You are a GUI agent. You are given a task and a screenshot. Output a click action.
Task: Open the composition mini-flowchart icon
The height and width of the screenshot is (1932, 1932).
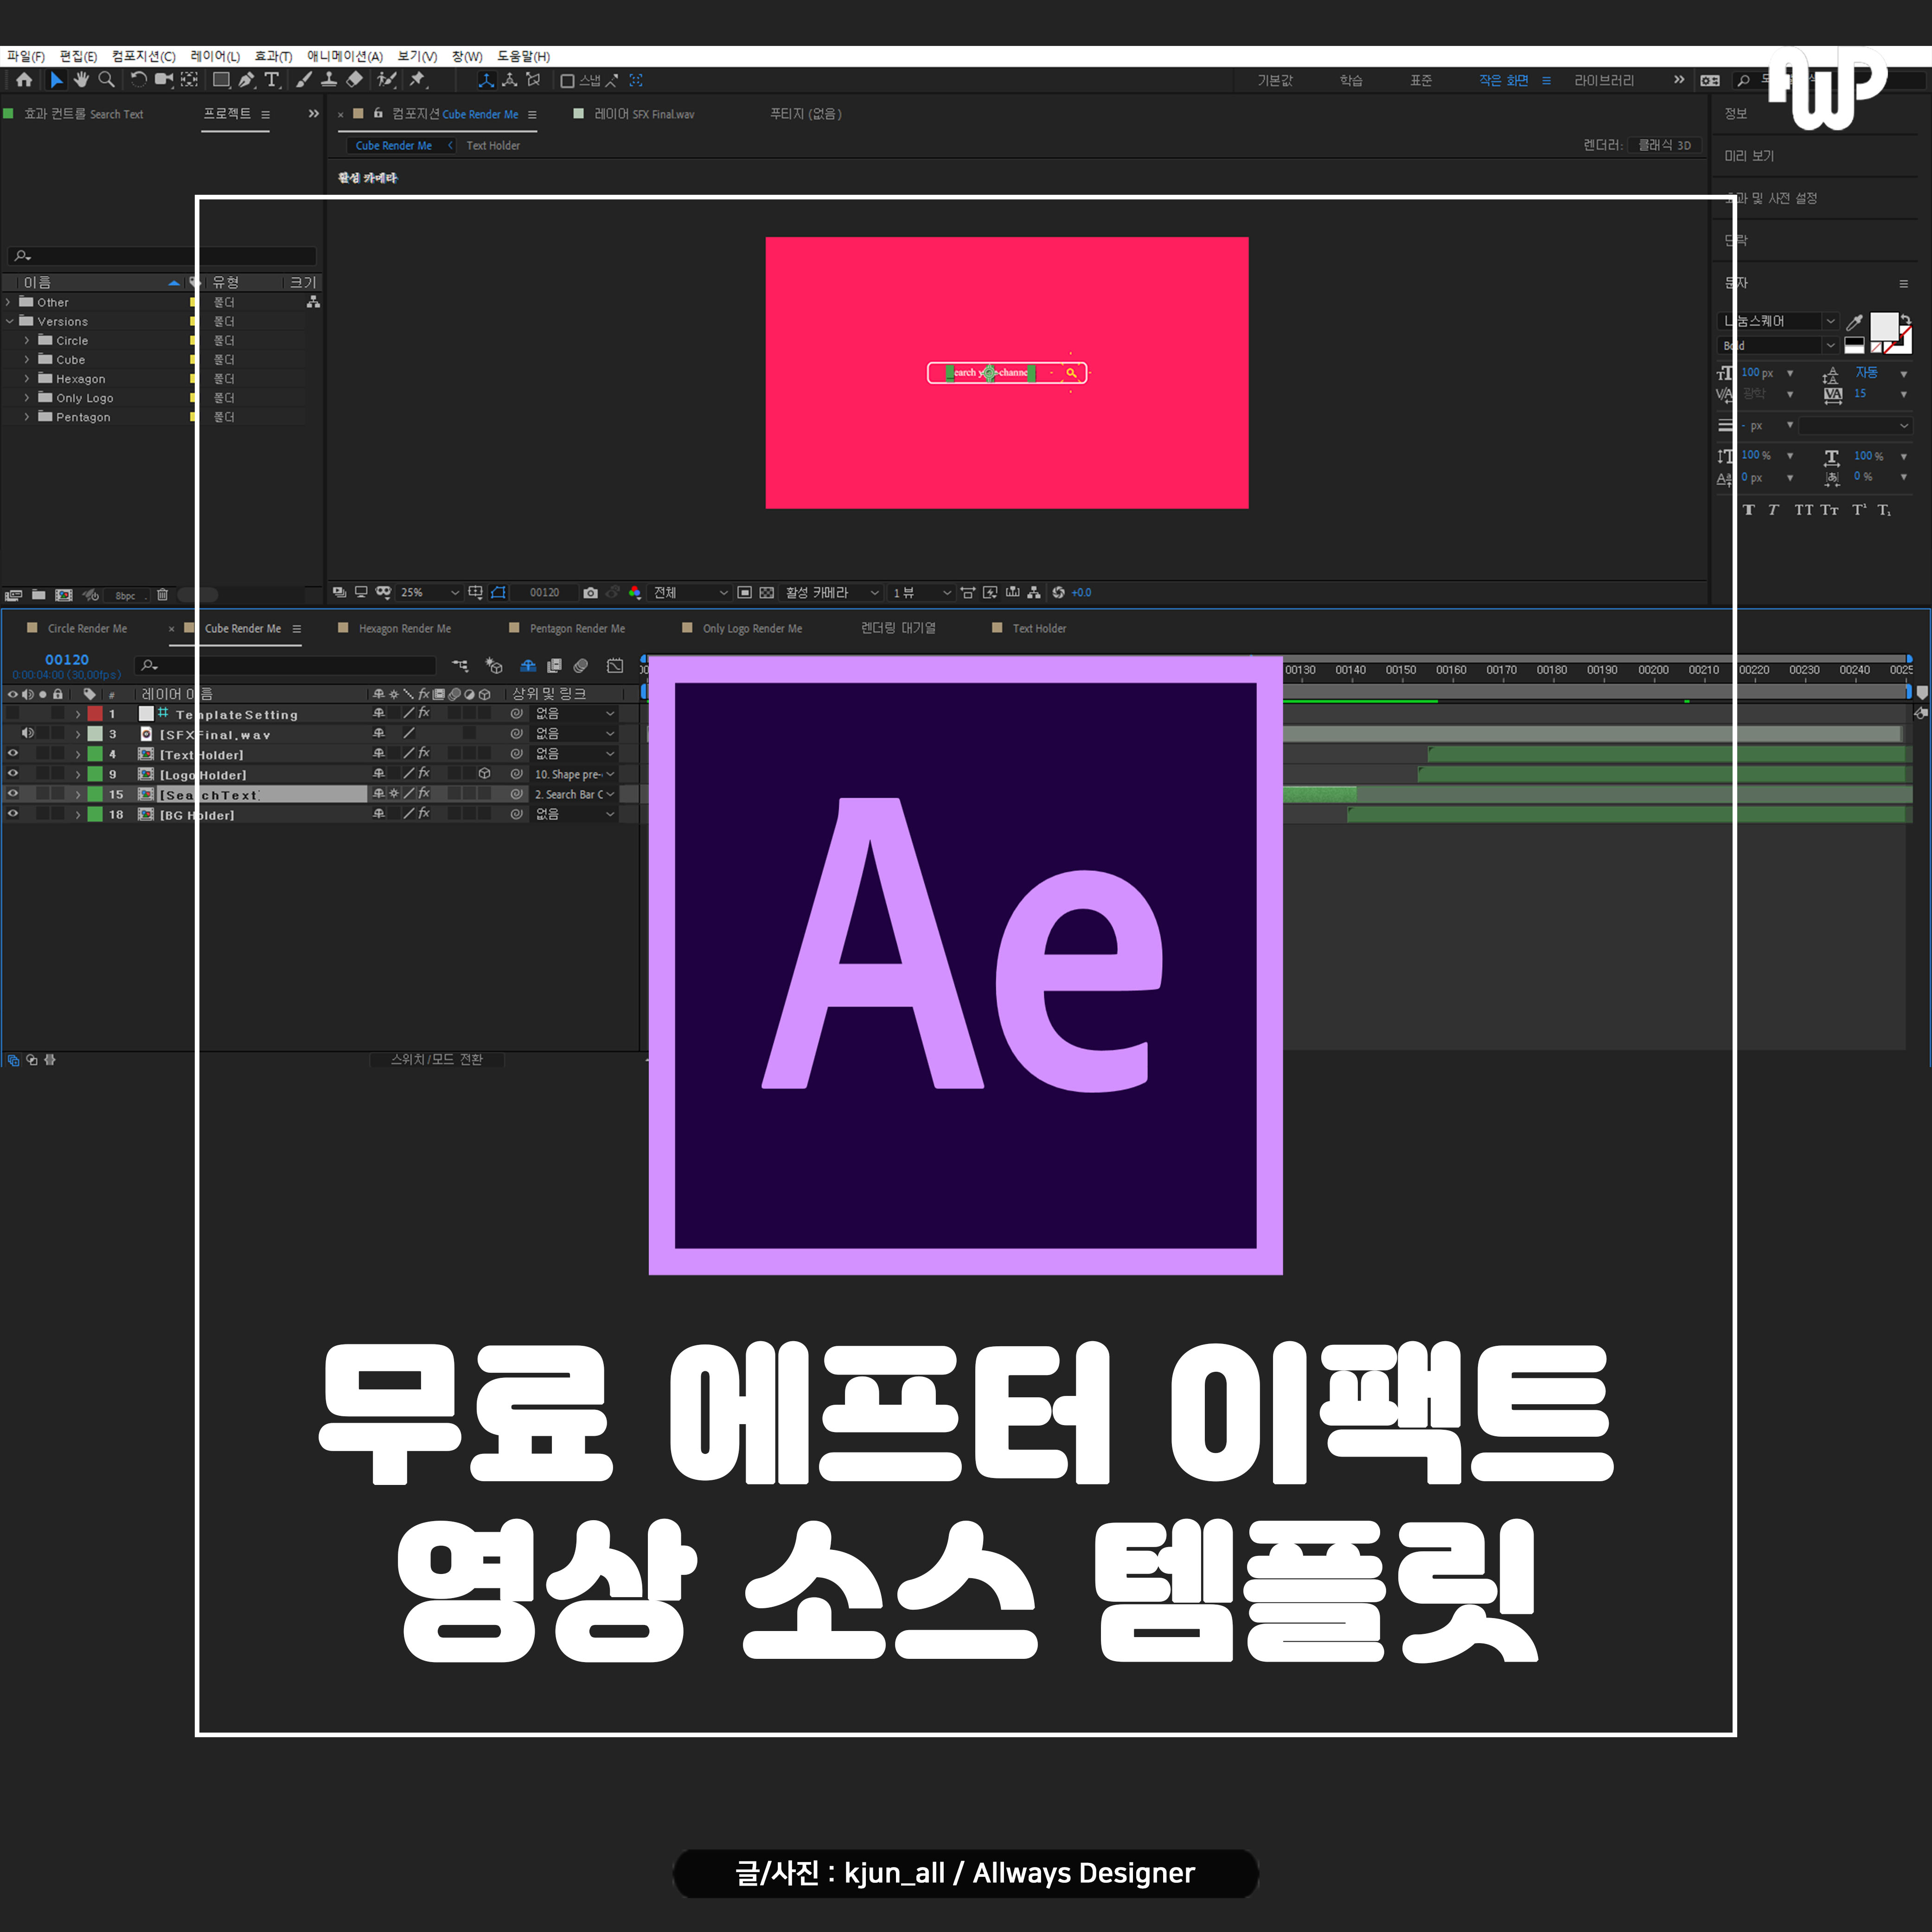tap(460, 666)
